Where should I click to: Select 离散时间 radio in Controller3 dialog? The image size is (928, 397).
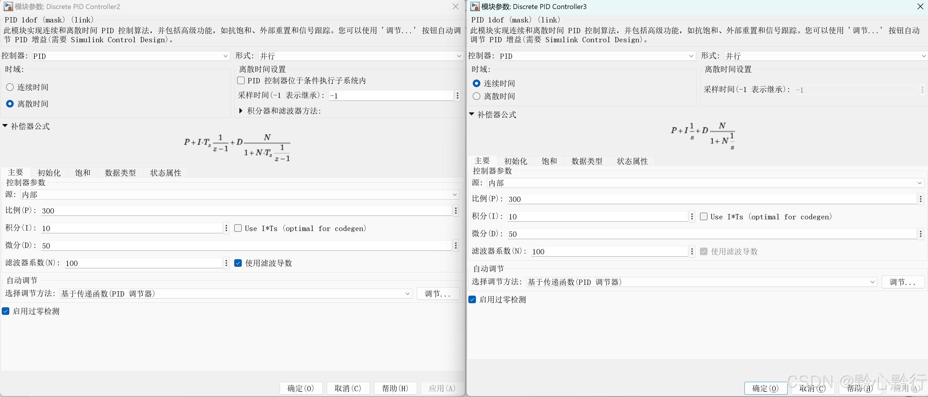tap(476, 96)
